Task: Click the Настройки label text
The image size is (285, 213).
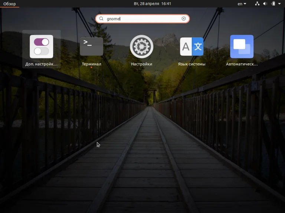Action: [142, 64]
